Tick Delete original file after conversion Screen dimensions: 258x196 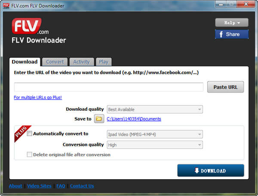[x=29, y=154]
